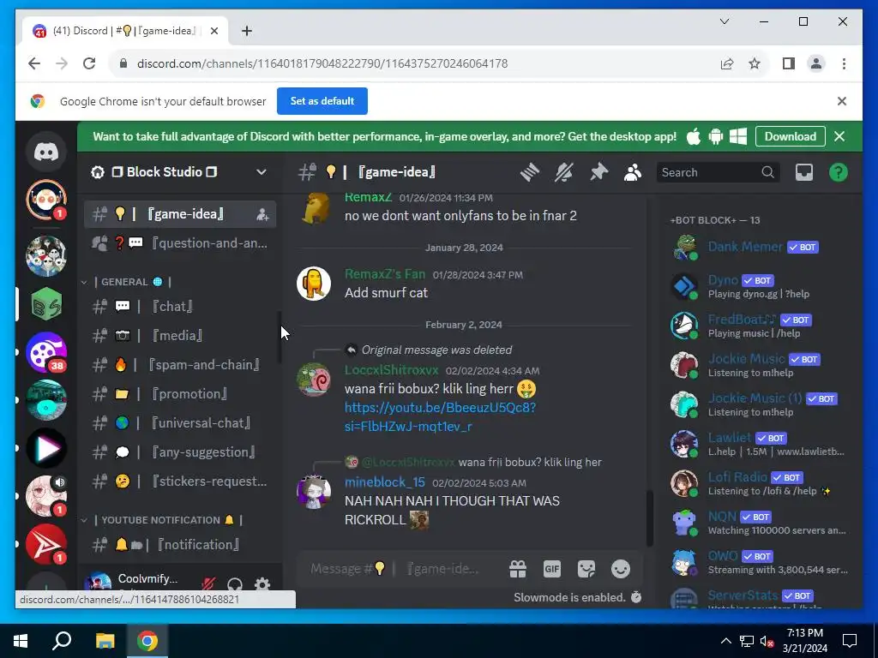The width and height of the screenshot is (878, 658).
Task: Select server icon with 38 badge
Action: 46,352
